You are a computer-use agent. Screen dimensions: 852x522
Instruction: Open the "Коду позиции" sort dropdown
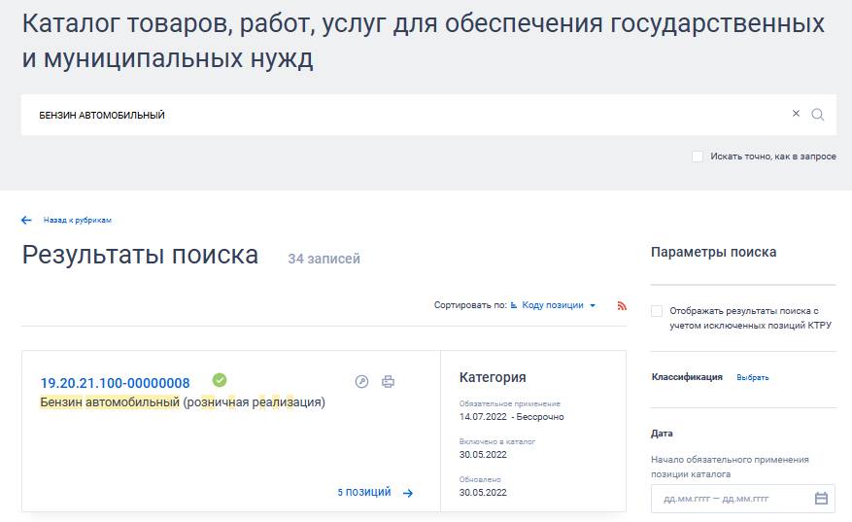click(558, 305)
